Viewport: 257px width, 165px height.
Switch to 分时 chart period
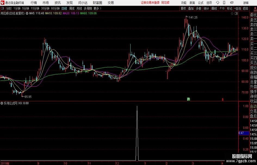[x=9, y=8]
